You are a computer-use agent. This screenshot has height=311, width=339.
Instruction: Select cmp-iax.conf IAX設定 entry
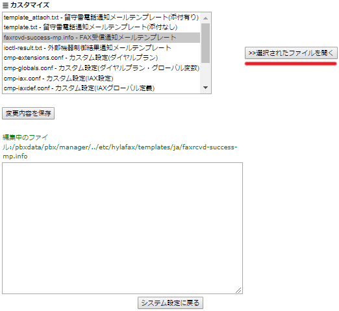(x=101, y=78)
